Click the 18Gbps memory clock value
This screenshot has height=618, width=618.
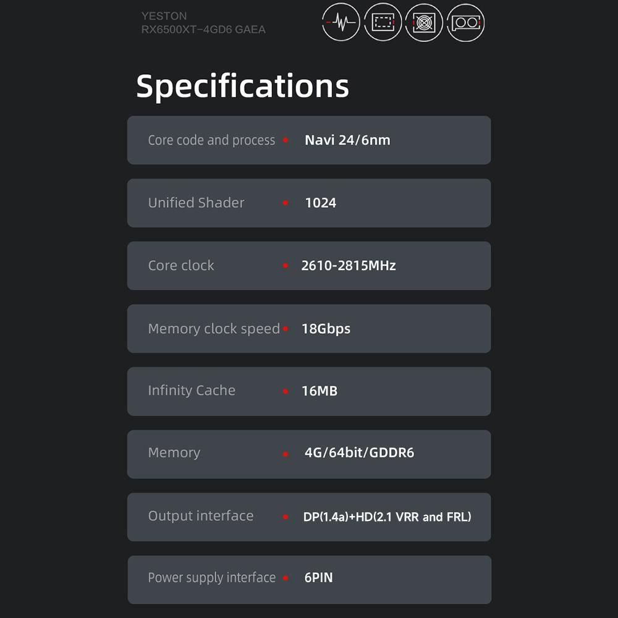coord(326,329)
